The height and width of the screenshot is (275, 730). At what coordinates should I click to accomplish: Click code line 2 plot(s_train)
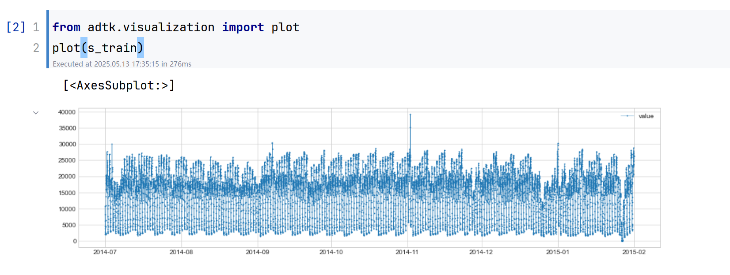click(98, 48)
